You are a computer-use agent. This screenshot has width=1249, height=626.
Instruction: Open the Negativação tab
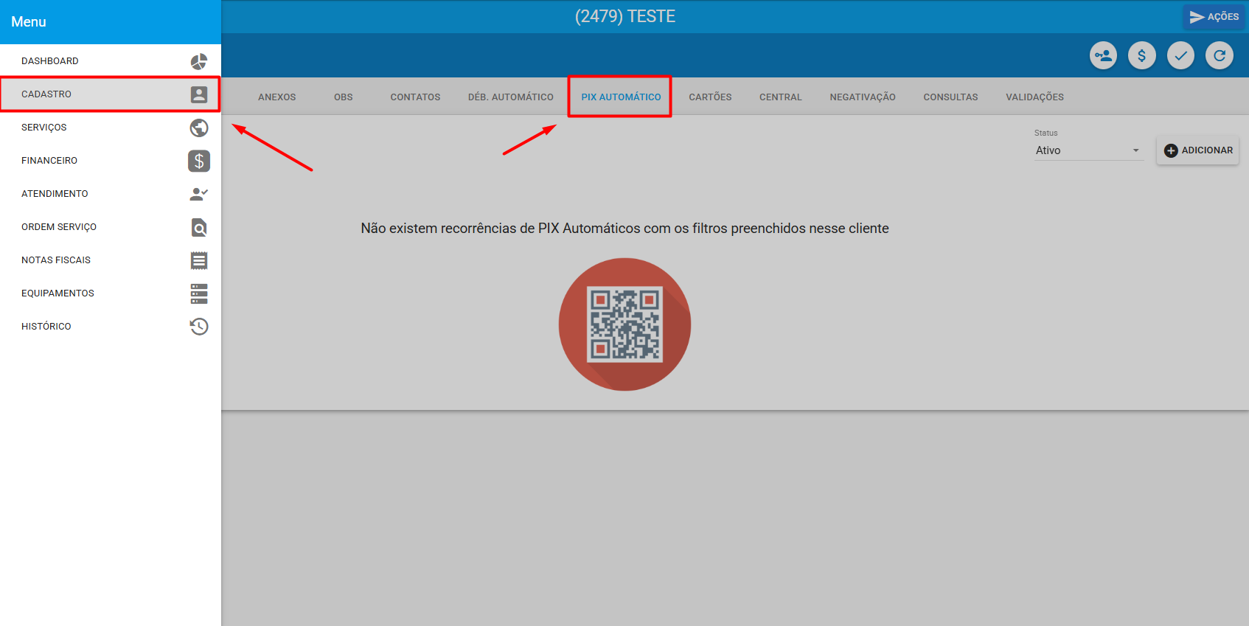pyautogui.click(x=863, y=97)
